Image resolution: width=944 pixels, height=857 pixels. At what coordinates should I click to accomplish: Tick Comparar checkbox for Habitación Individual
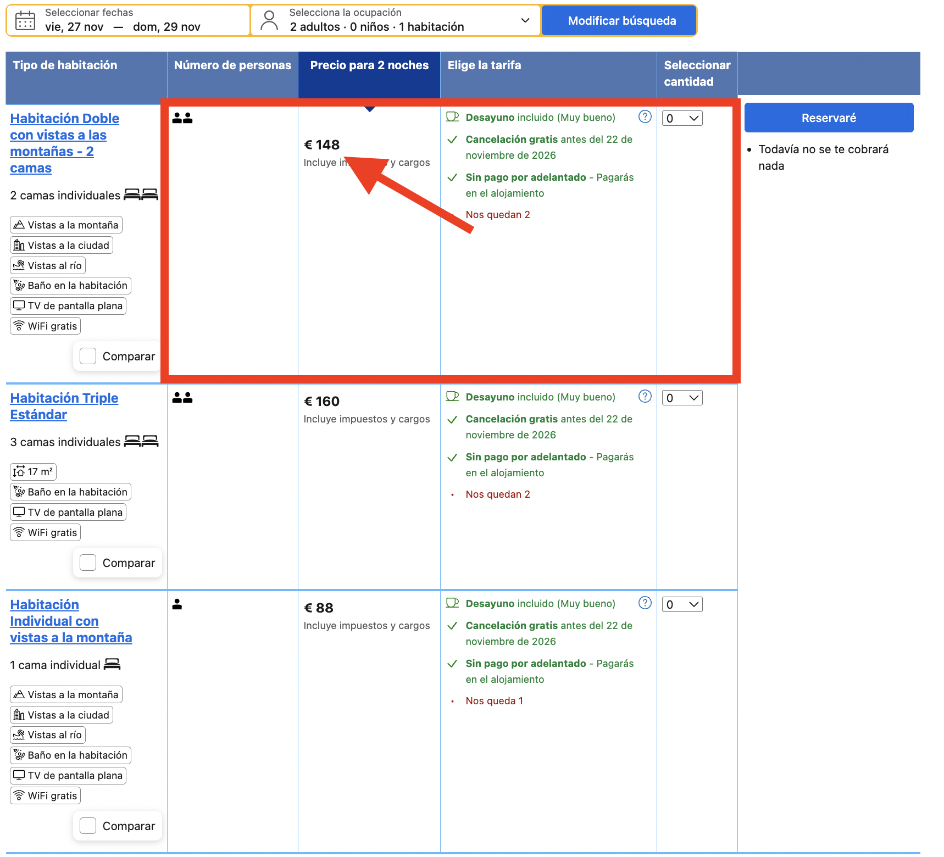point(88,826)
